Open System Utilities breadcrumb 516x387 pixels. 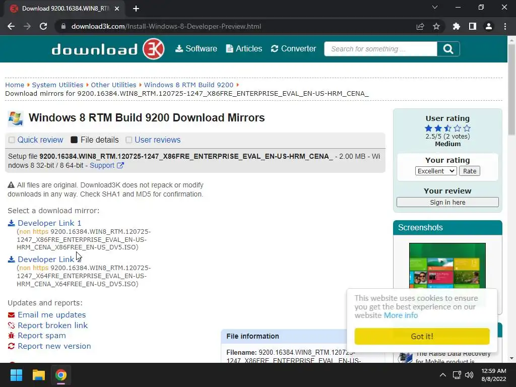57,85
